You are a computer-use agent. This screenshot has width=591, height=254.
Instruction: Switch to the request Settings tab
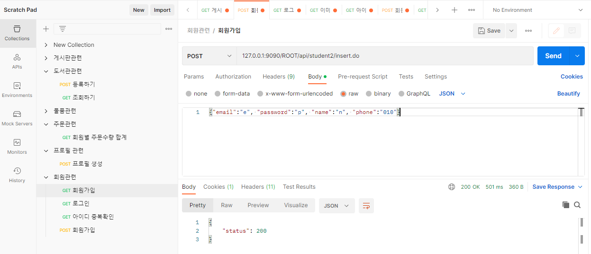pyautogui.click(x=436, y=77)
